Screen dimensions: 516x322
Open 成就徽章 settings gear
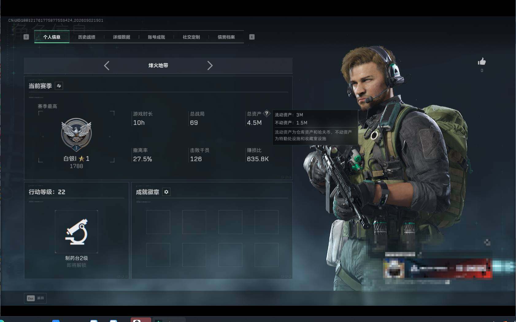pos(166,192)
